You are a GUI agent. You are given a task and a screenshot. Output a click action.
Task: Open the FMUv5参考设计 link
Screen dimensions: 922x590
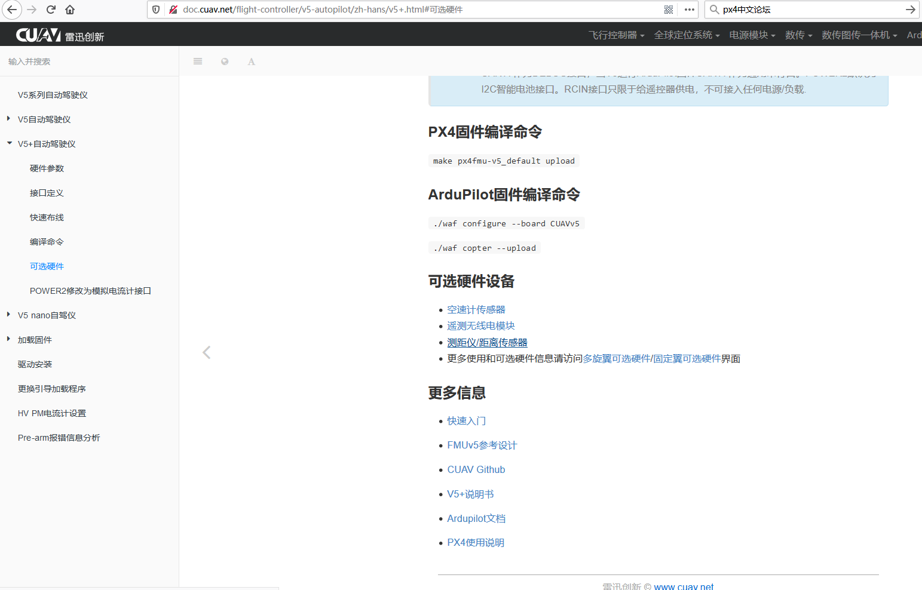482,445
